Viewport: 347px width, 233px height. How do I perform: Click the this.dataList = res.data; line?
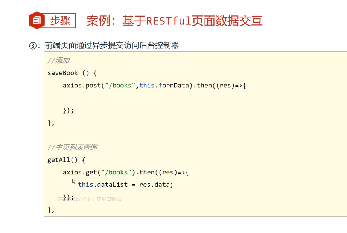pos(125,185)
